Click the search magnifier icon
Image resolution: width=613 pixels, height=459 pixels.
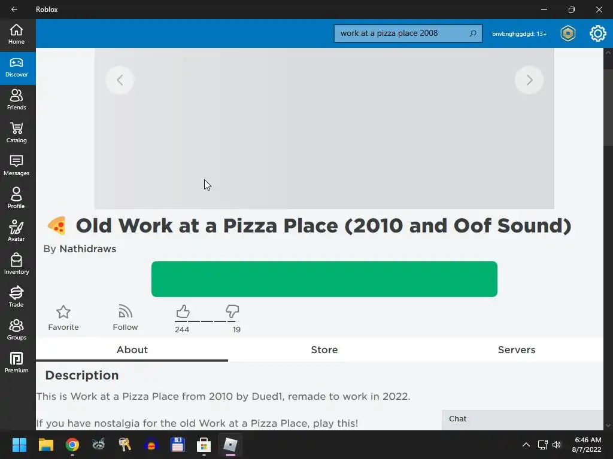coord(473,33)
